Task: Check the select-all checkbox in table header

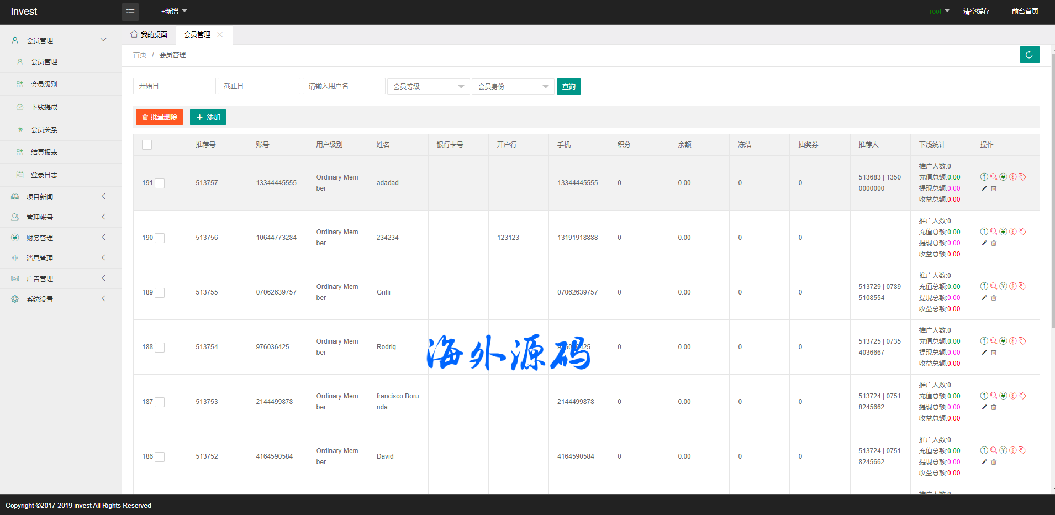Action: [147, 145]
